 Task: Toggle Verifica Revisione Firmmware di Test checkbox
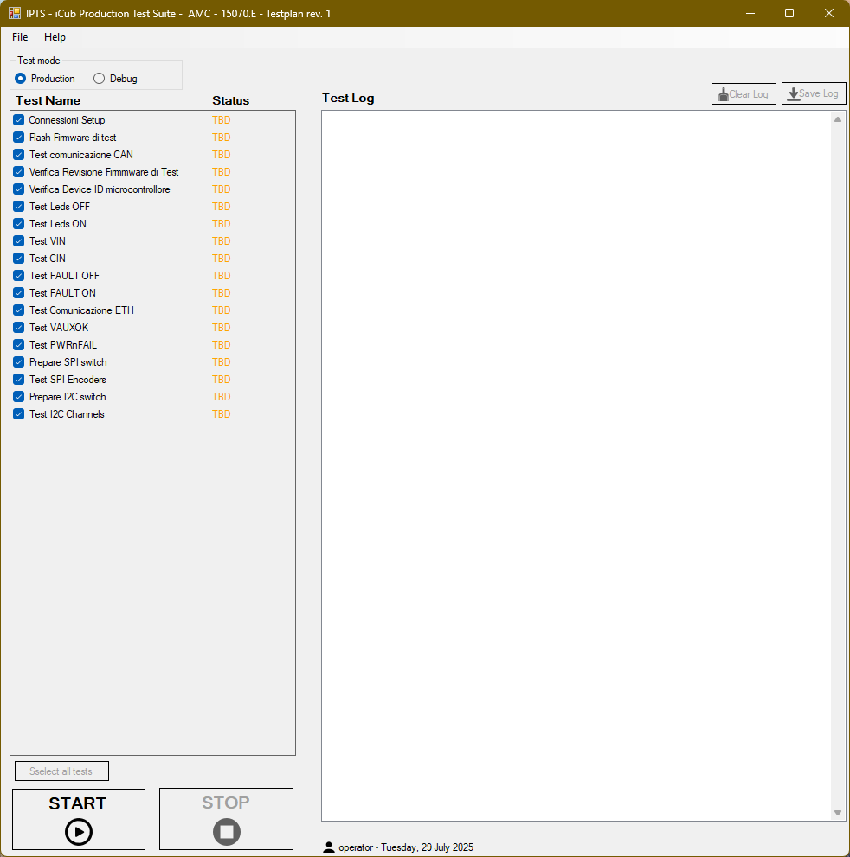19,171
